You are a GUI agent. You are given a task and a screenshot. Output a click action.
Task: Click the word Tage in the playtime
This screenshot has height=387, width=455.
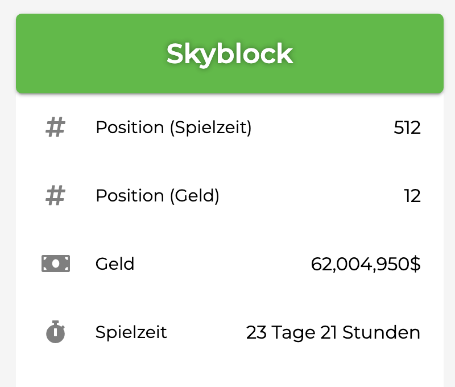(x=293, y=333)
